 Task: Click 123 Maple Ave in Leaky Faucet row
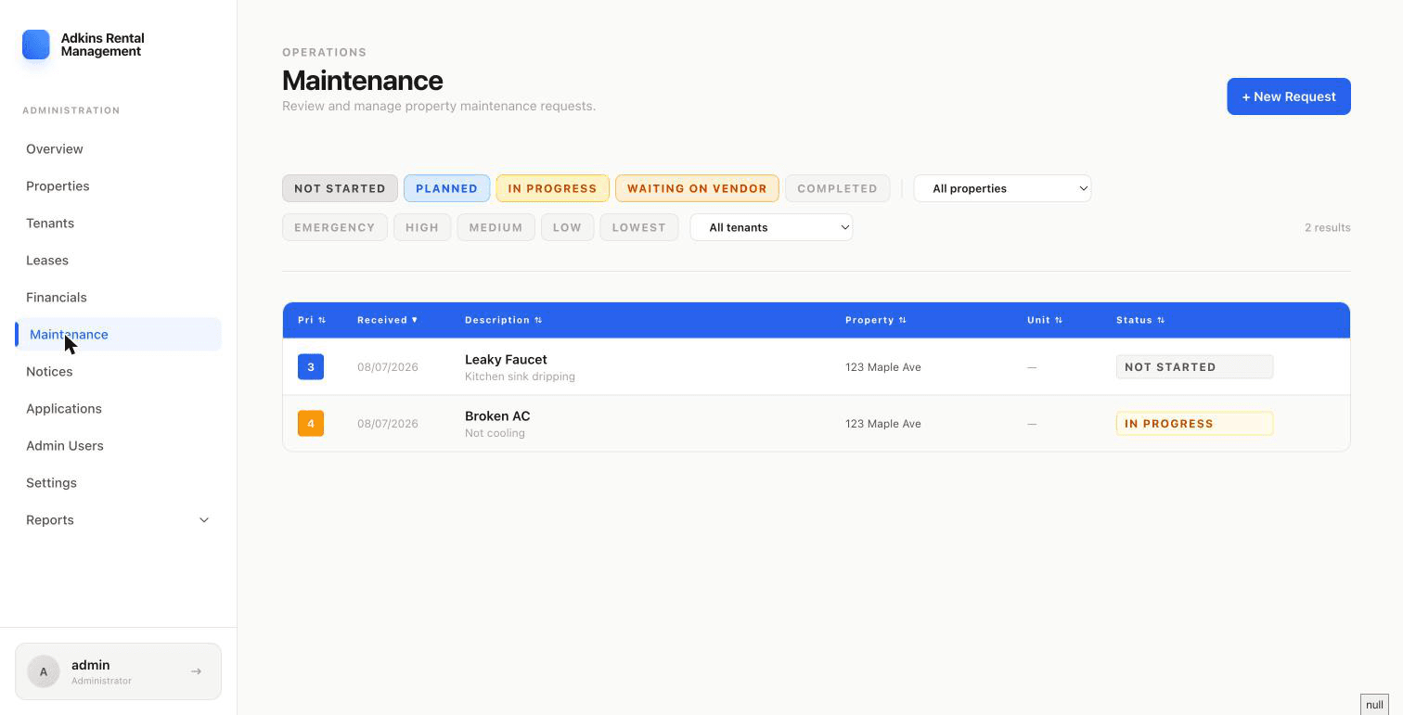pos(883,367)
